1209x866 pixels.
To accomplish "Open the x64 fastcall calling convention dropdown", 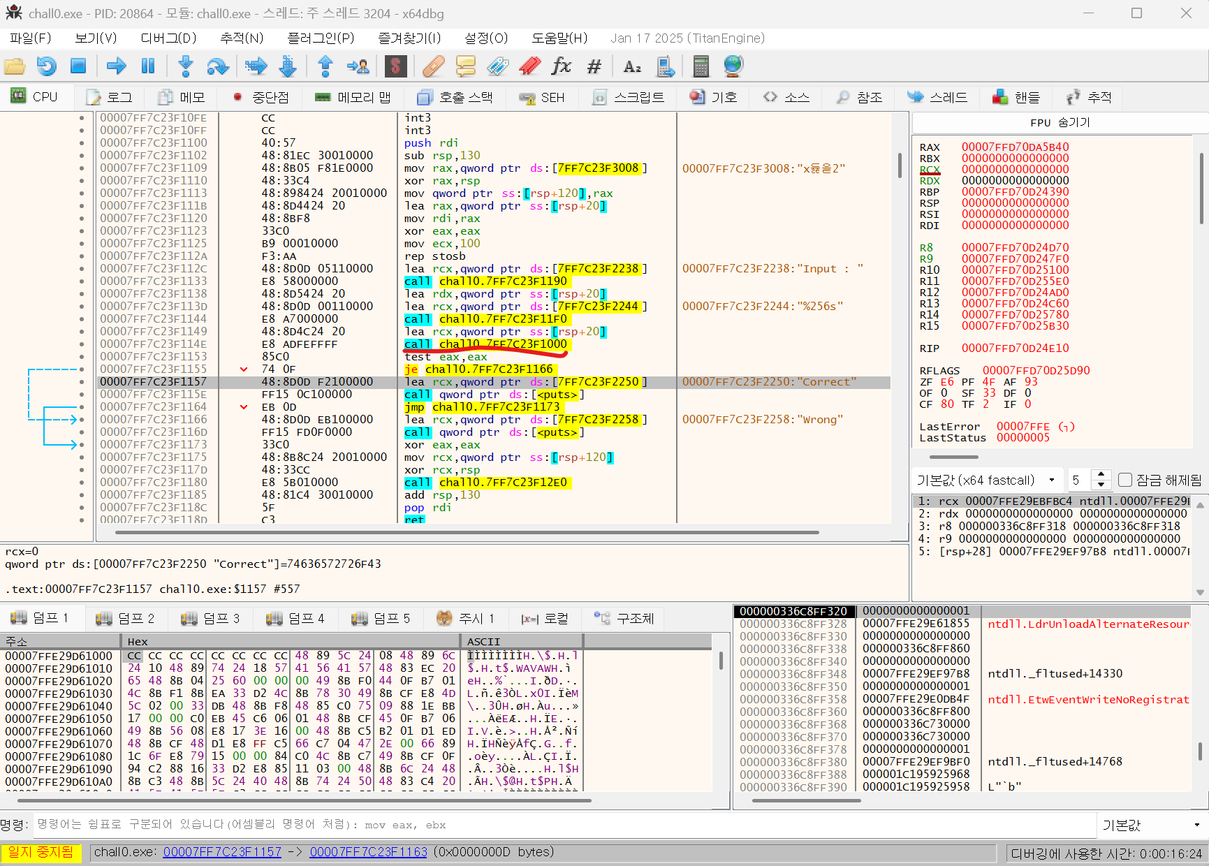I will 985,480.
